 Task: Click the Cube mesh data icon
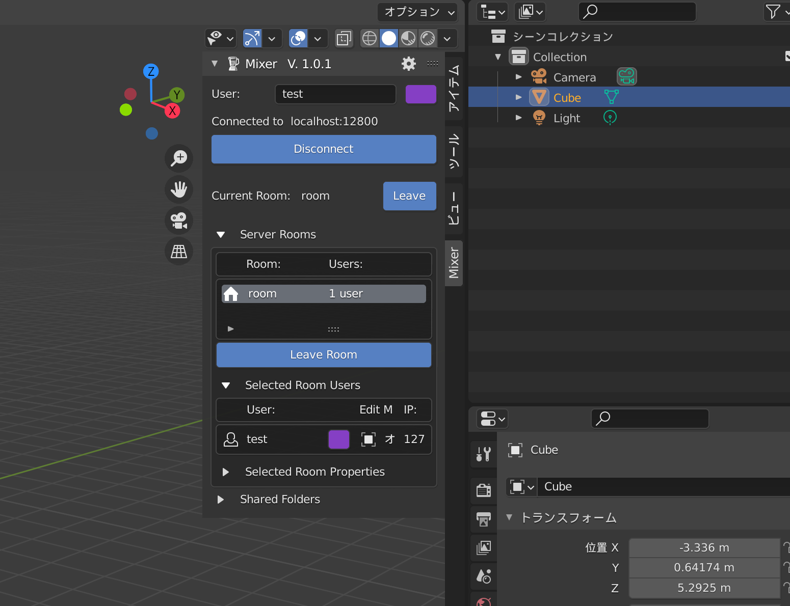point(611,97)
